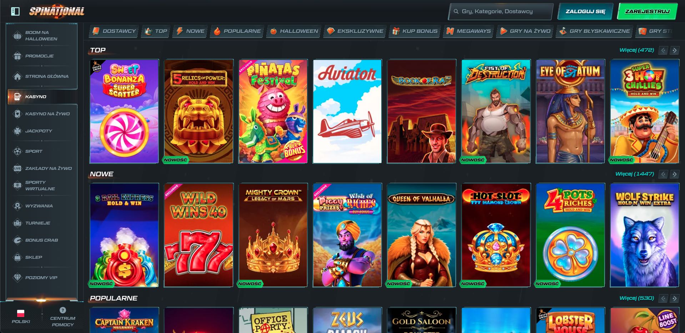685x333 pixels.
Task: Open the Aviator game thumbnail
Action: [347, 111]
